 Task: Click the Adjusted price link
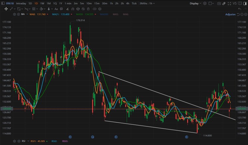point(230,15)
